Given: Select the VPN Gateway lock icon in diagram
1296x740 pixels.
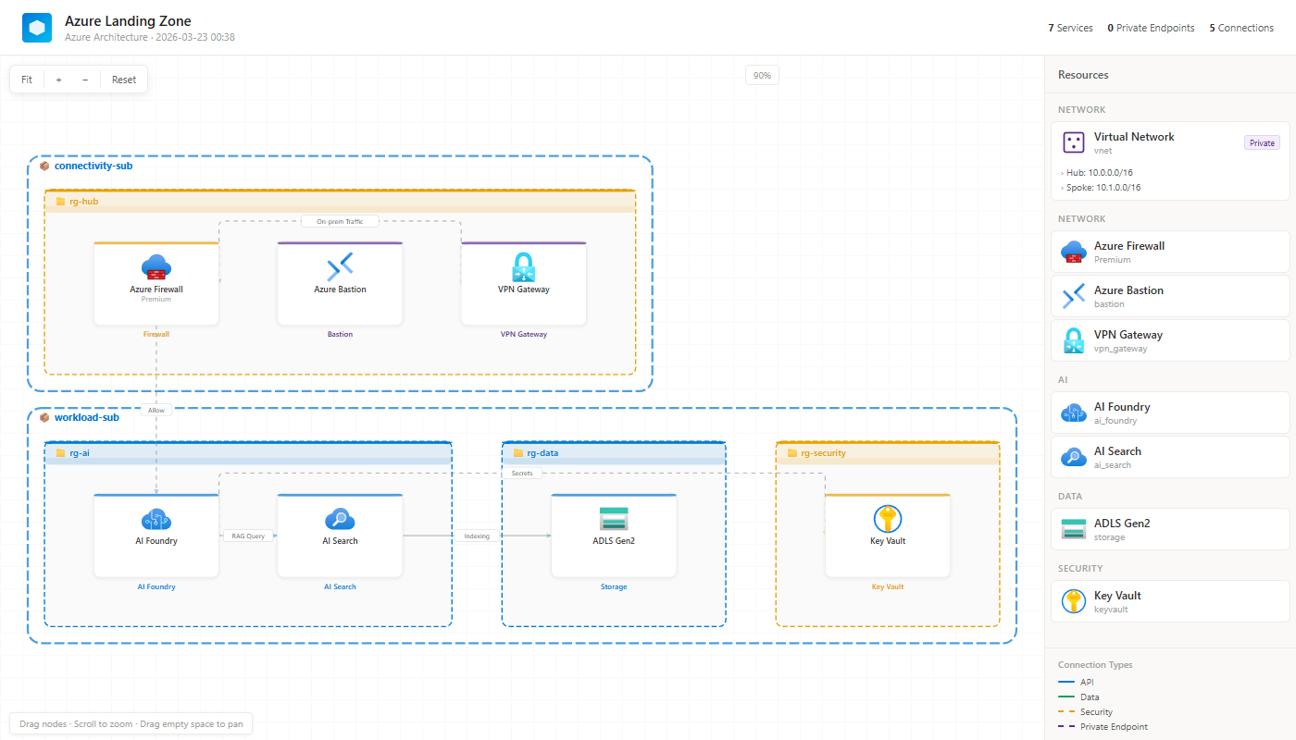Looking at the screenshot, I should coord(524,267).
